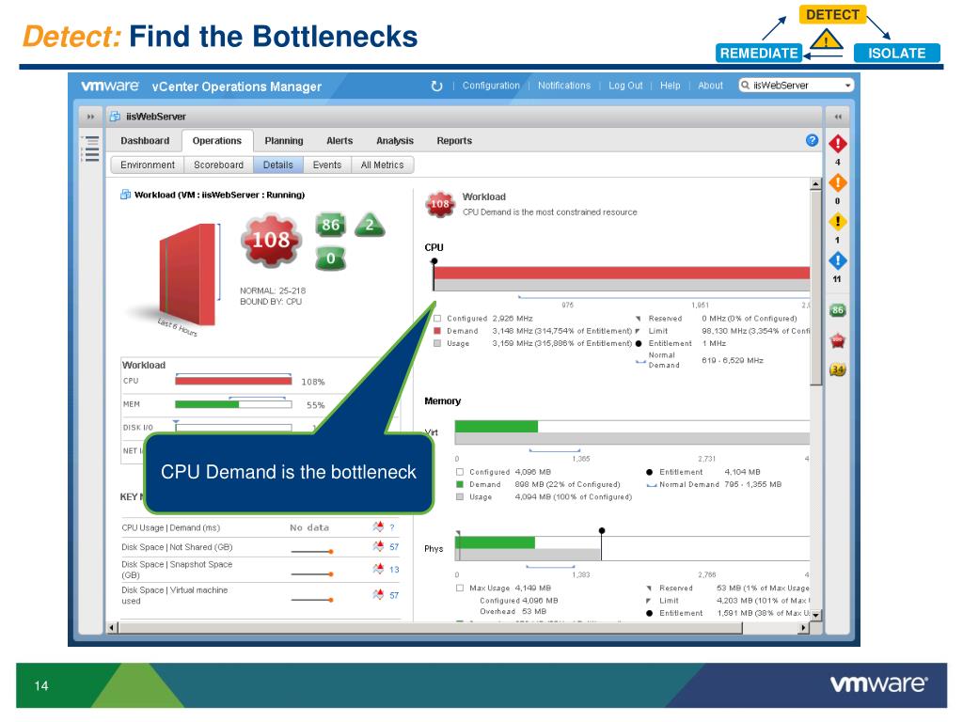Click the red workload tower graphic
Image resolution: width=963 pixels, height=722 pixels.
pos(187,275)
